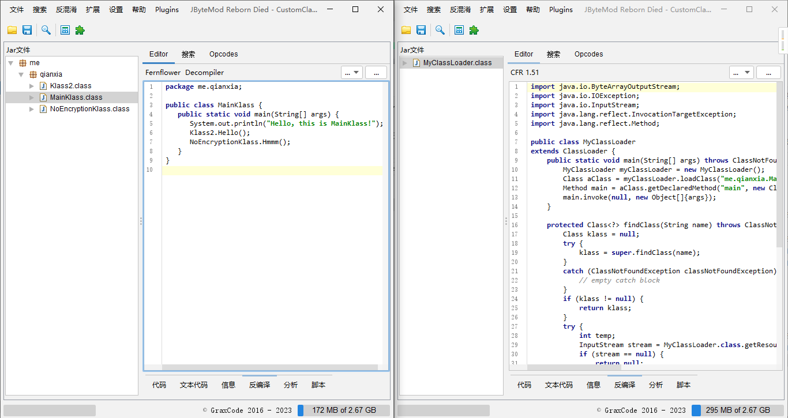
Task: Click the magnifier search icon in left window
Action: click(46, 30)
